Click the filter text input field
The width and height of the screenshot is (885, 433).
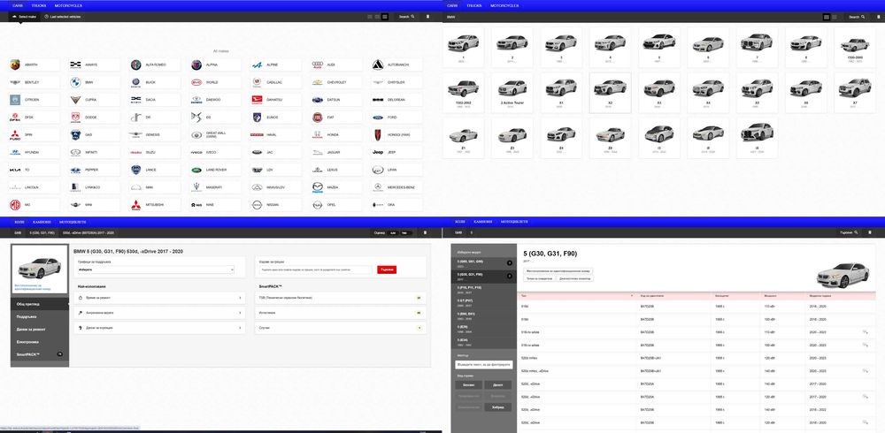click(484, 365)
